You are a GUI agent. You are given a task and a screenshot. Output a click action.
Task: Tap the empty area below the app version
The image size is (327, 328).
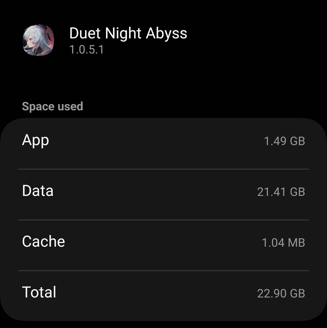point(163,79)
